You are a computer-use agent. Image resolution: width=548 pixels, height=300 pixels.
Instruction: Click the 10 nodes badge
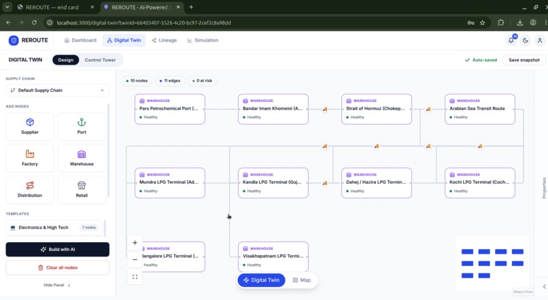point(137,81)
